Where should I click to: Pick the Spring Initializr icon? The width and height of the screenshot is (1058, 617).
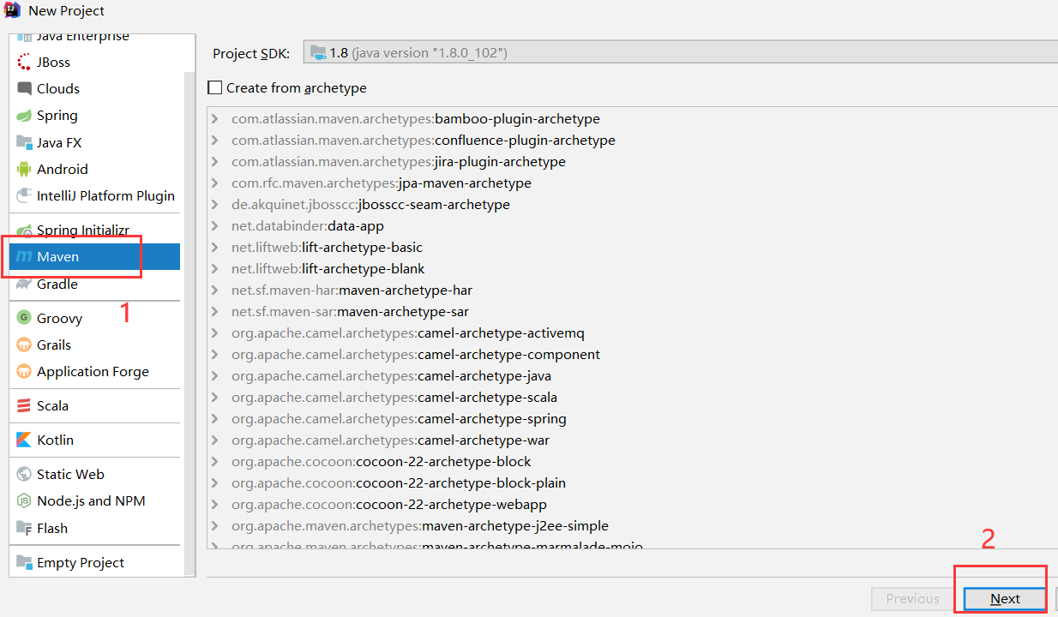click(24, 231)
